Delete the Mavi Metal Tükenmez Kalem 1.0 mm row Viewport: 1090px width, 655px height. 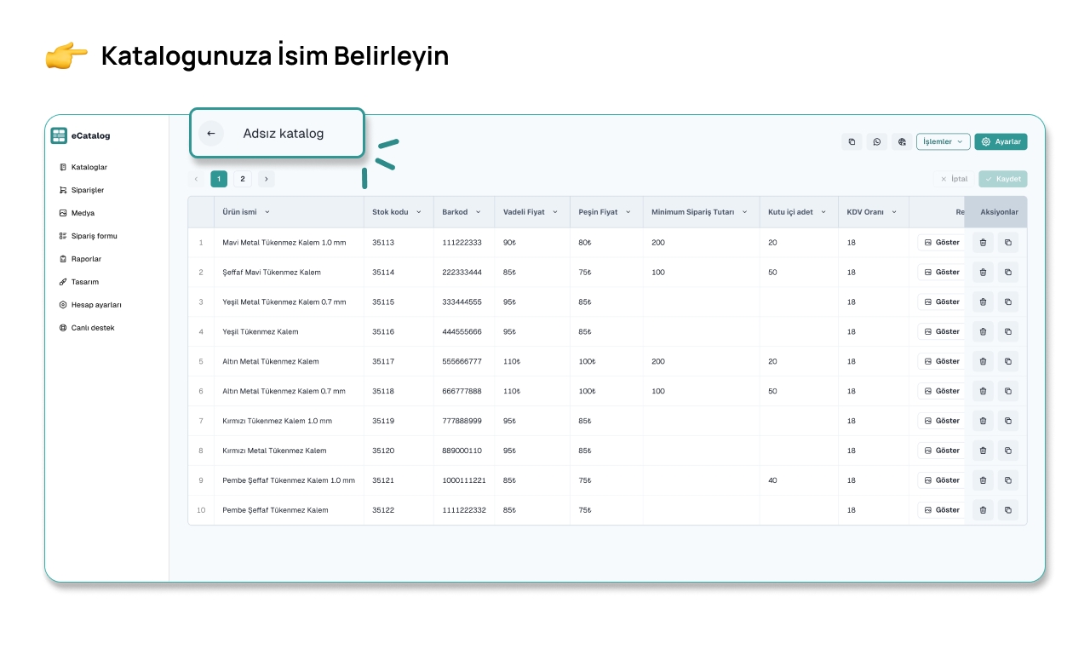tap(983, 243)
